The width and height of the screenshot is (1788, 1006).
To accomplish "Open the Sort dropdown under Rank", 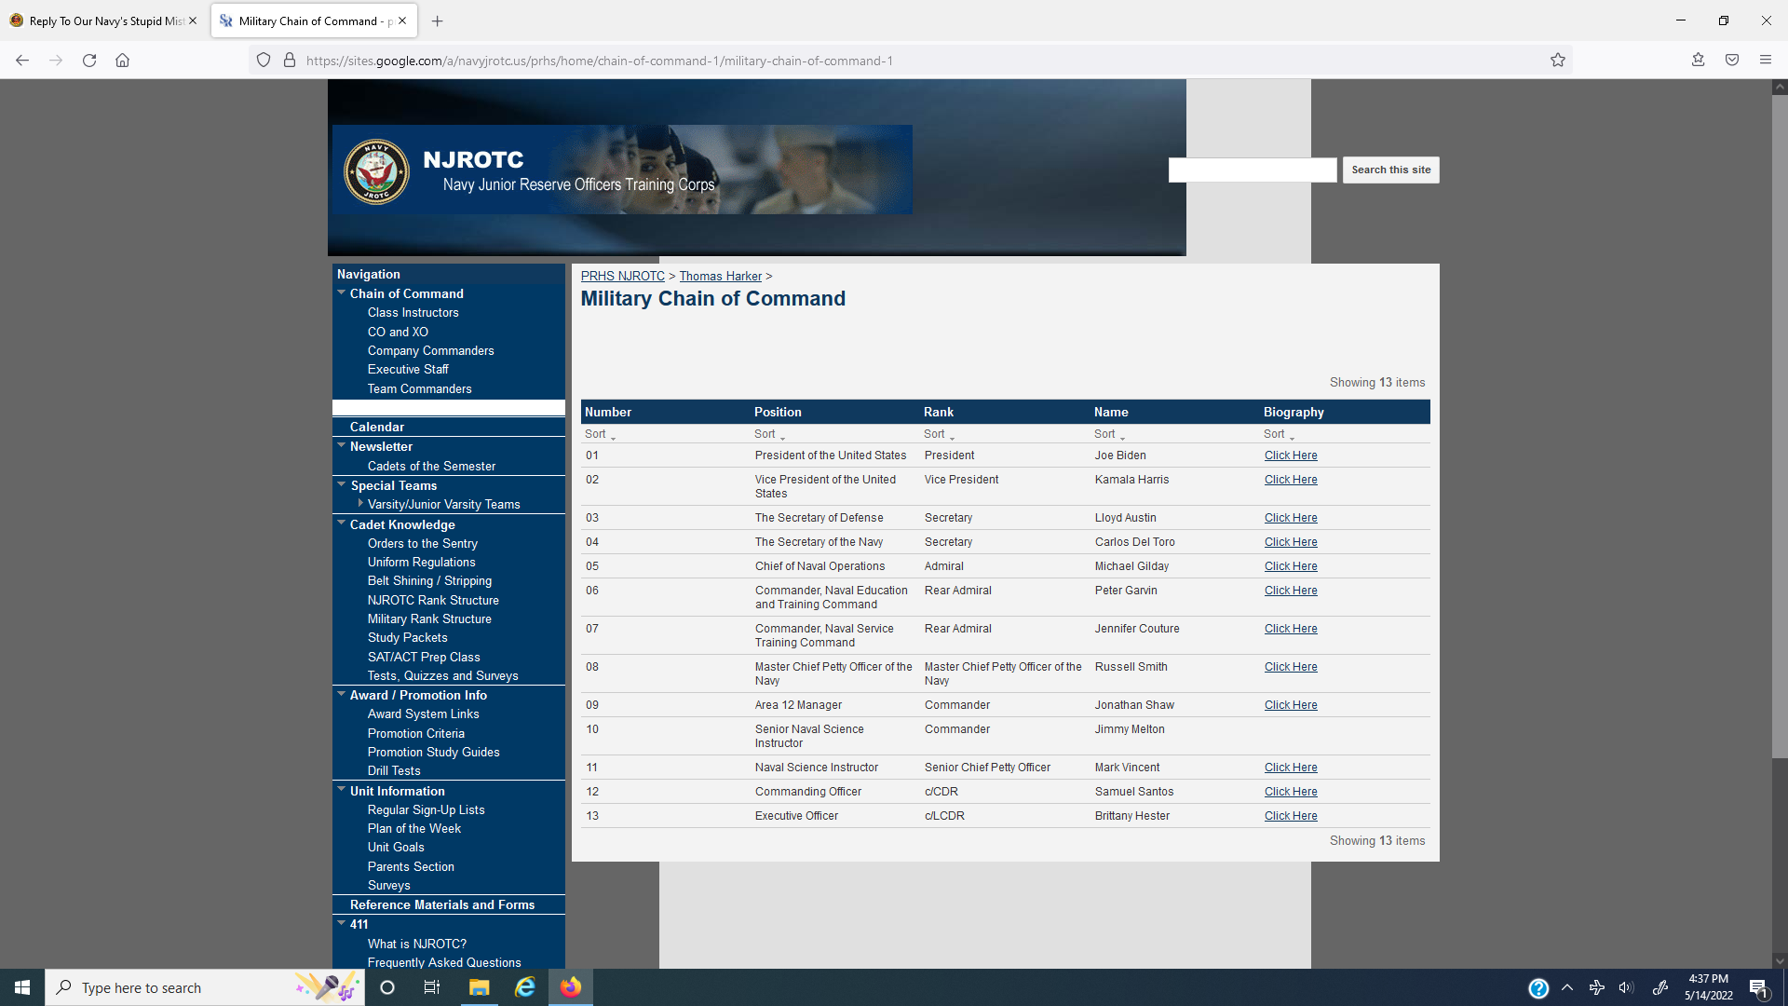I will tap(939, 434).
